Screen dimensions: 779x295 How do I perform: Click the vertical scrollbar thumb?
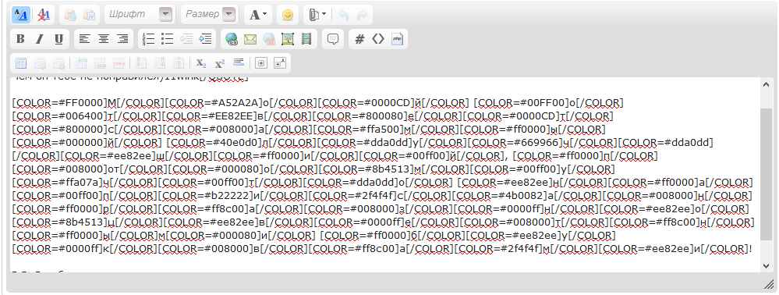tap(767, 174)
